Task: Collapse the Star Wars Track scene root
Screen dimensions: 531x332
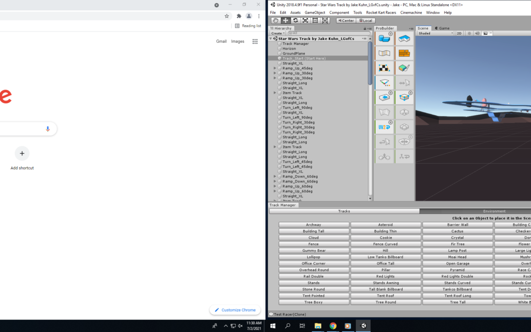Action: click(271, 39)
